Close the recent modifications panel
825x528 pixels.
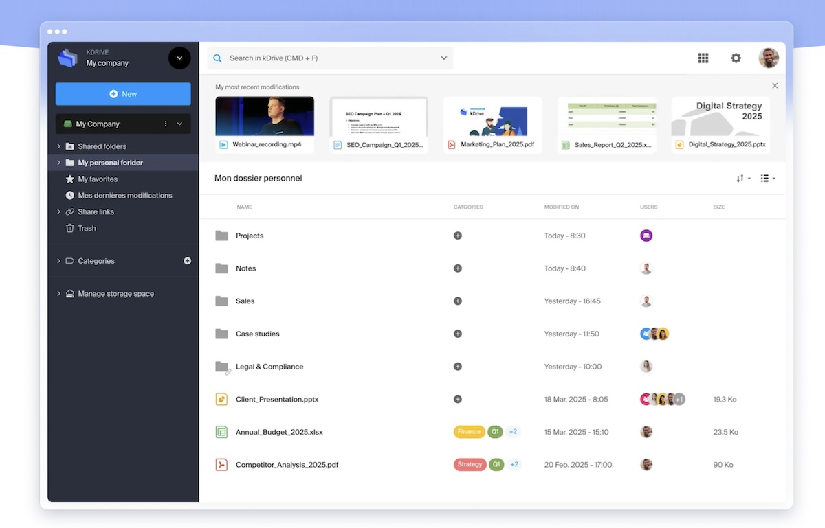click(775, 86)
